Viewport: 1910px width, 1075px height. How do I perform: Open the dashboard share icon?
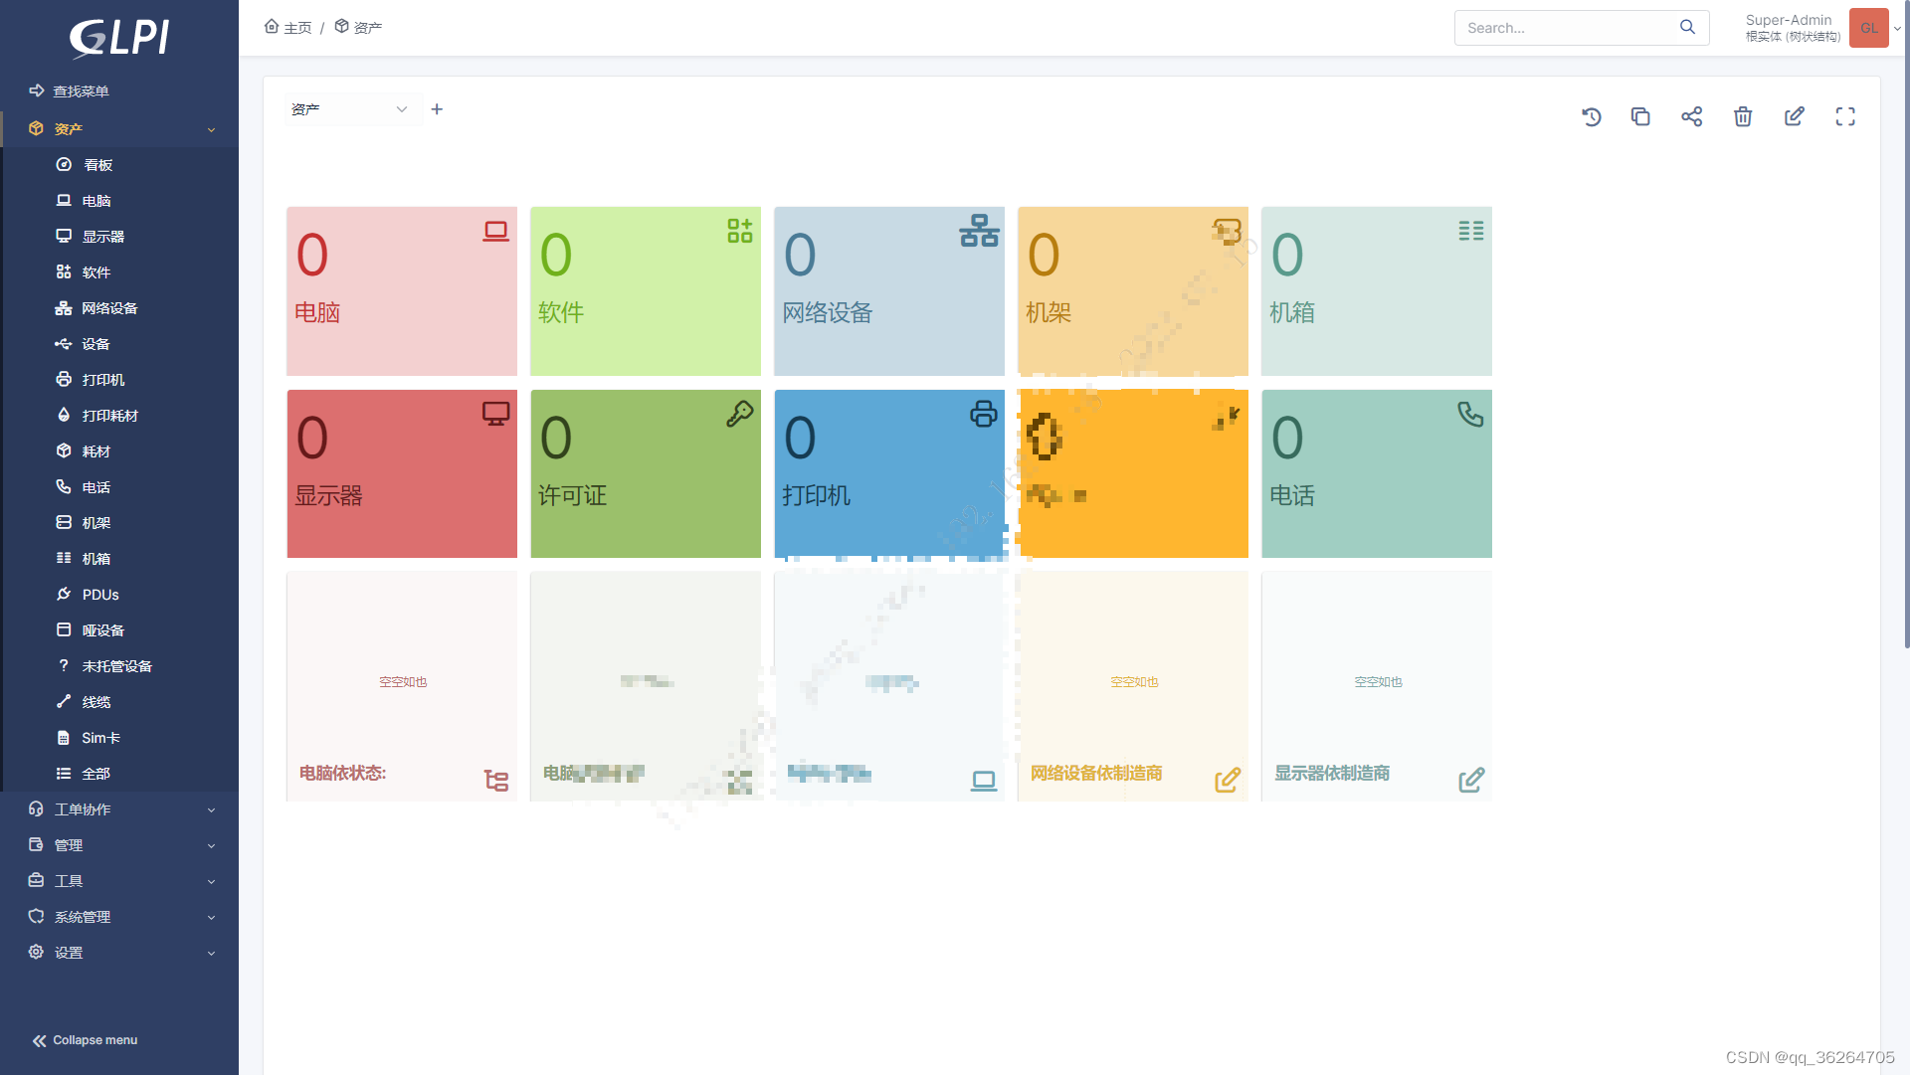pyautogui.click(x=1691, y=117)
